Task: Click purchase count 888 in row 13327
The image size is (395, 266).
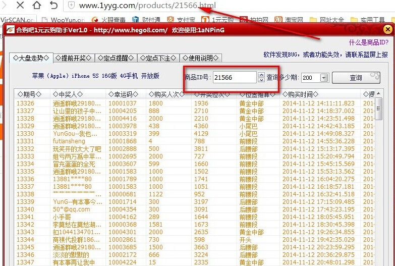Action: (154, 111)
